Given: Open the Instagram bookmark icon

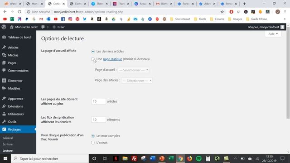Looking at the screenshot, I should point(70,19).
